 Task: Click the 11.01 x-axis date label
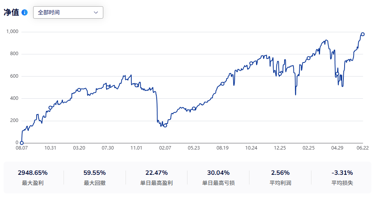tap(136, 148)
